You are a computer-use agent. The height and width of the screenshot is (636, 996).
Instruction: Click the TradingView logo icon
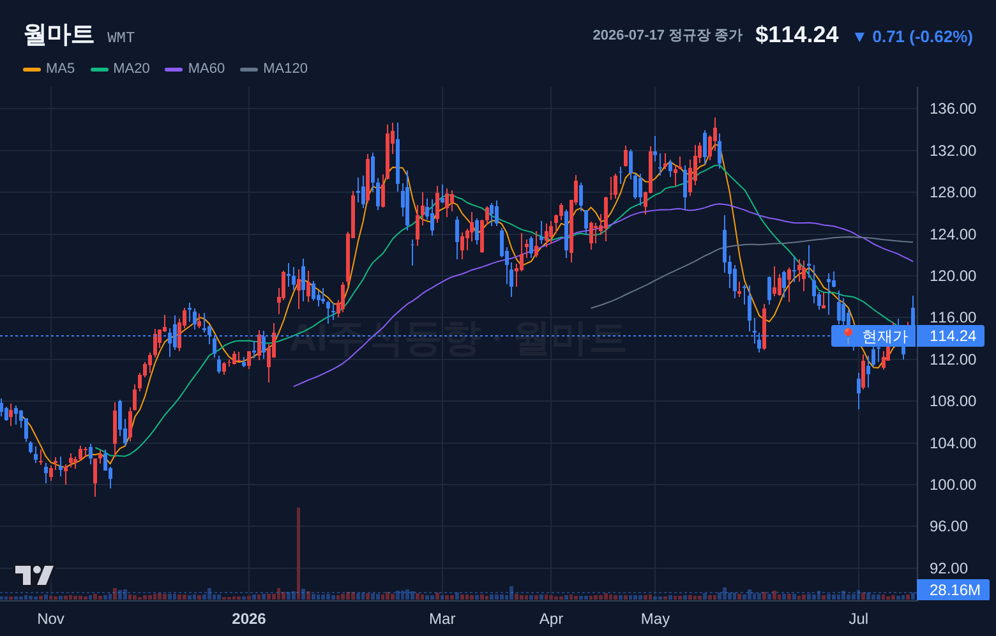(x=34, y=575)
